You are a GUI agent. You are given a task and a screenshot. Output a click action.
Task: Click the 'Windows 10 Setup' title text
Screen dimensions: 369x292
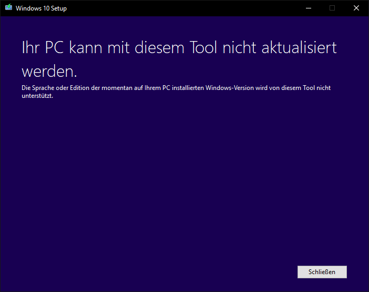click(41, 8)
